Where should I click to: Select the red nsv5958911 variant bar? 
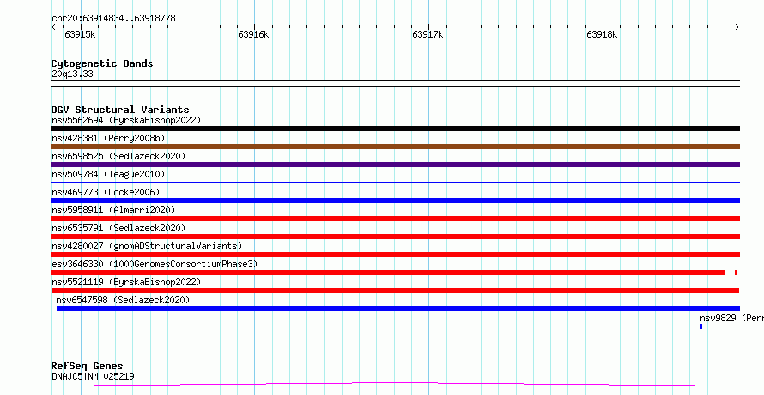pyautogui.click(x=395, y=218)
